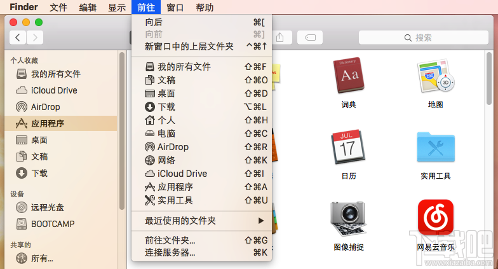Screen dimensions: 498x269
Task: Open the 显示 menu
Action: coord(117,7)
